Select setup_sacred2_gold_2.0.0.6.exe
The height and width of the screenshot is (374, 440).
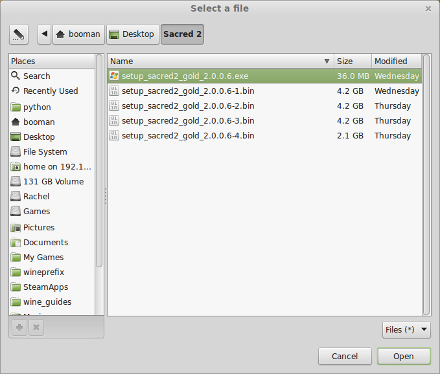(264, 76)
